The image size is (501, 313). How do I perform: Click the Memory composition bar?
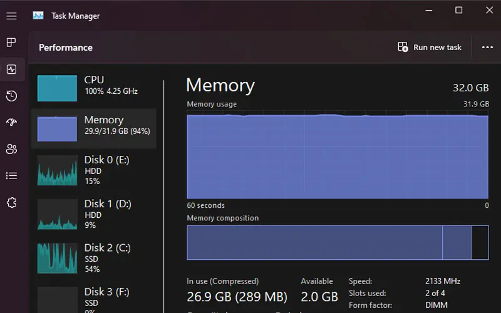[x=338, y=242]
